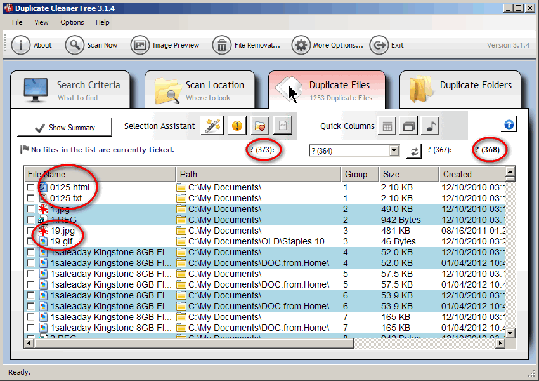This screenshot has width=539, height=381.
Task: Click the magic wand Selection Assistant icon
Action: 212,126
